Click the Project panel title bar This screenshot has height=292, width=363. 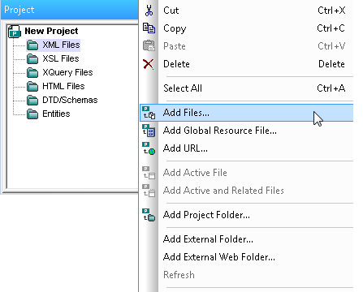tap(69, 10)
